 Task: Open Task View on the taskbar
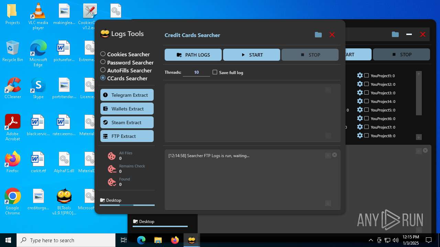click(124, 240)
